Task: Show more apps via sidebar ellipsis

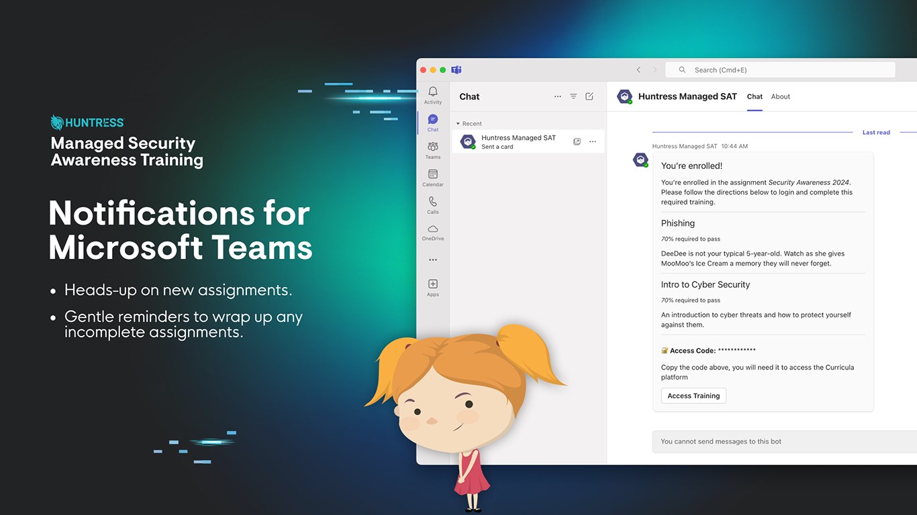Action: (433, 260)
